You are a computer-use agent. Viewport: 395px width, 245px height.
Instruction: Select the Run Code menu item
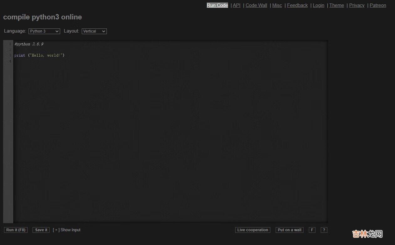click(x=217, y=5)
